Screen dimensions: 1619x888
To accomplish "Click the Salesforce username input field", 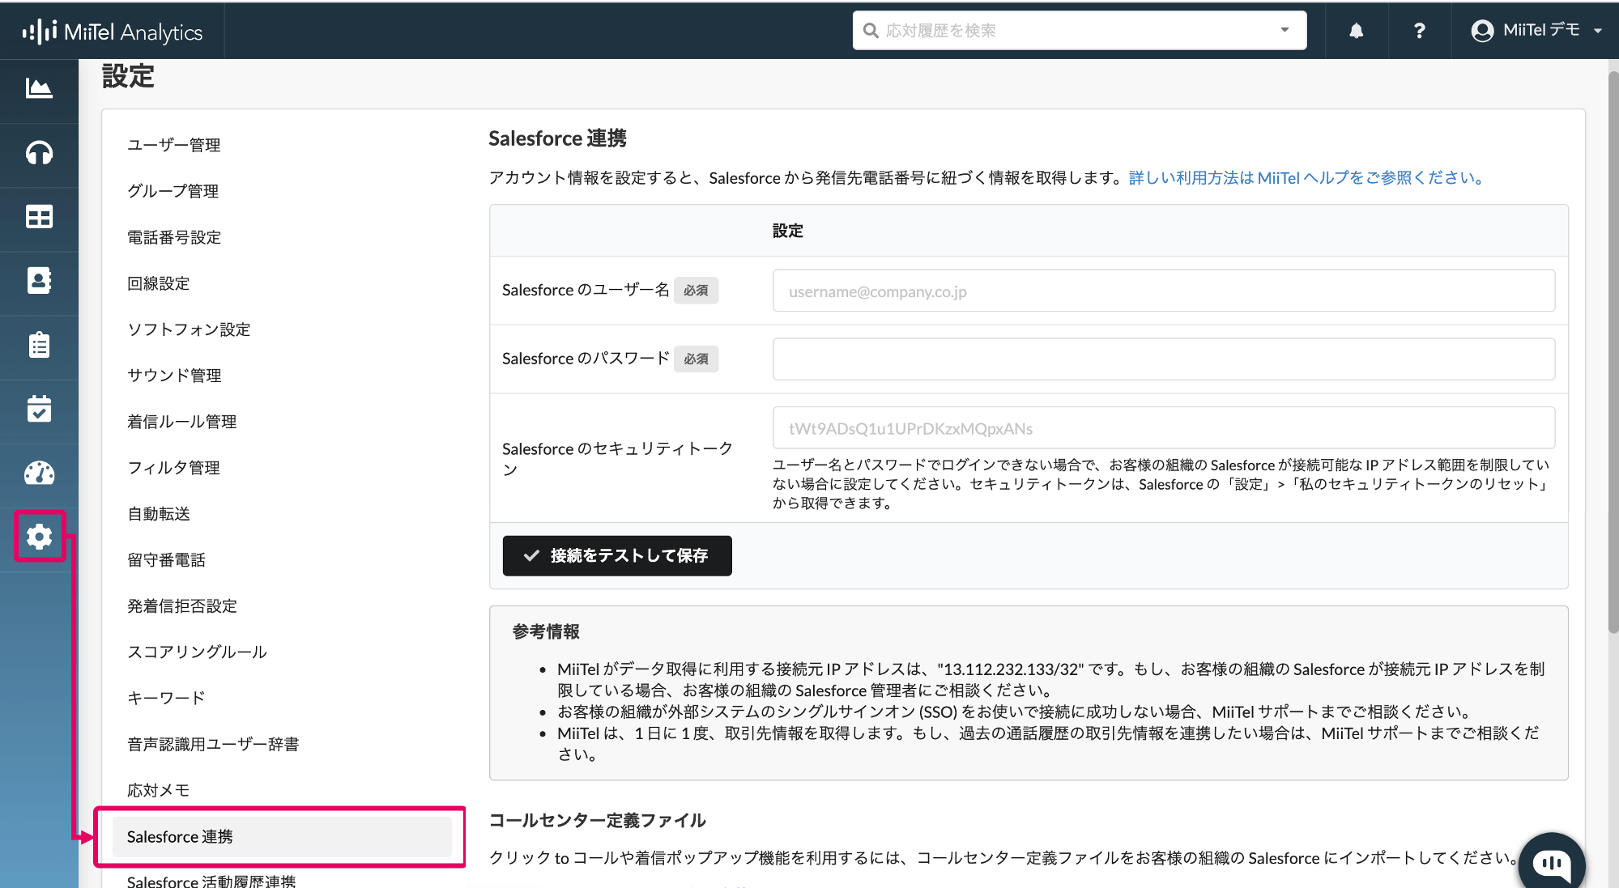I will pyautogui.click(x=1163, y=291).
